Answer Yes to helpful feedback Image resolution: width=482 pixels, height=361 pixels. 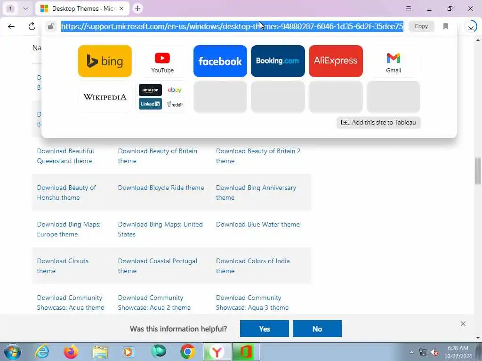point(265,329)
